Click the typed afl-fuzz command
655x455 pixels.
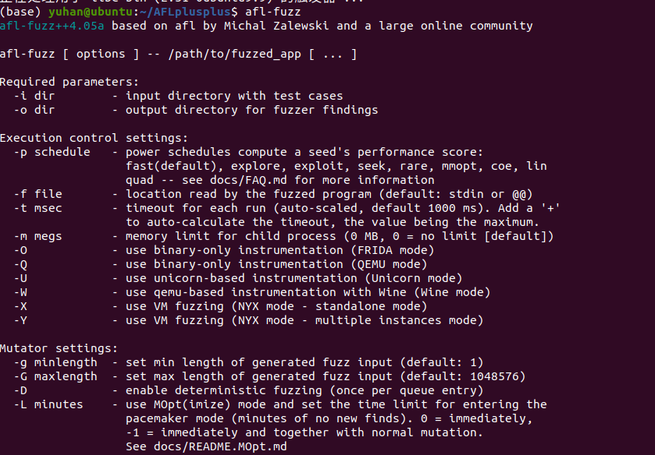272,12
